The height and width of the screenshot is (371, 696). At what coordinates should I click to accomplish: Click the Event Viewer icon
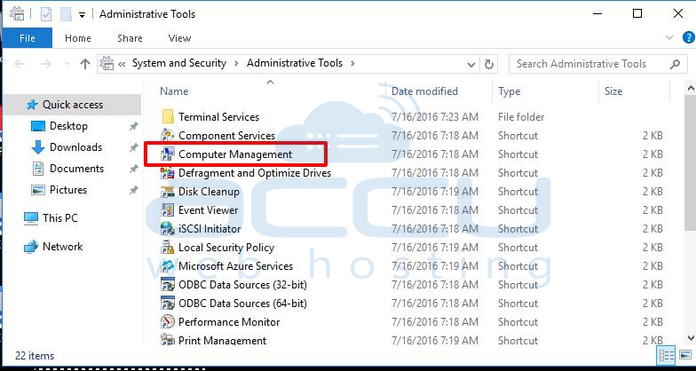[167, 210]
